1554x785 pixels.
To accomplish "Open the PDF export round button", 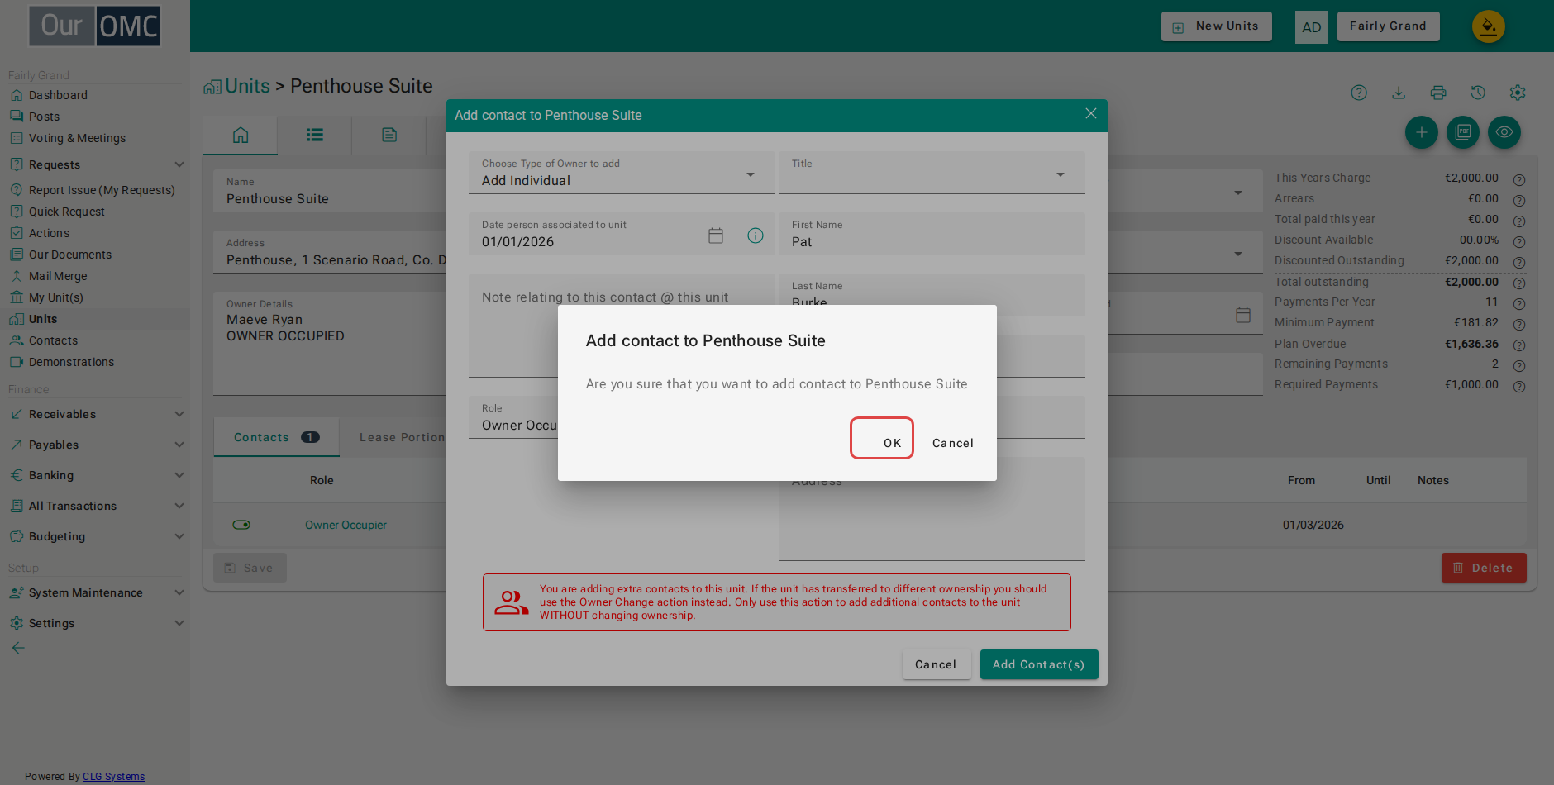I will (x=1463, y=132).
